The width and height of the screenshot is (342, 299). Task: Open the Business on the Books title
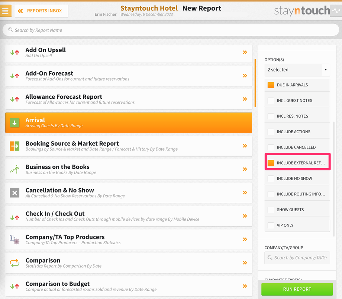58,167
